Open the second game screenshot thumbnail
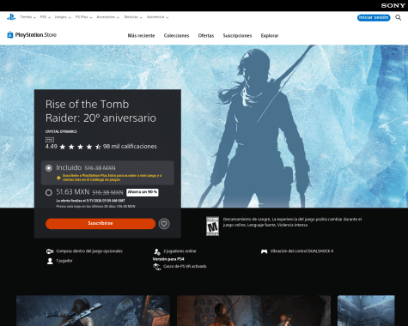Screen dimensions: 408x326 click(x=253, y=311)
